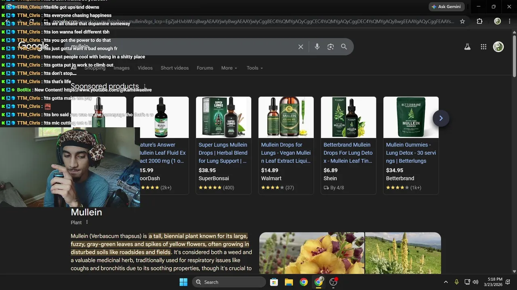Open OBS Studio from the taskbar
This screenshot has height=290, width=517.
pyautogui.click(x=334, y=282)
